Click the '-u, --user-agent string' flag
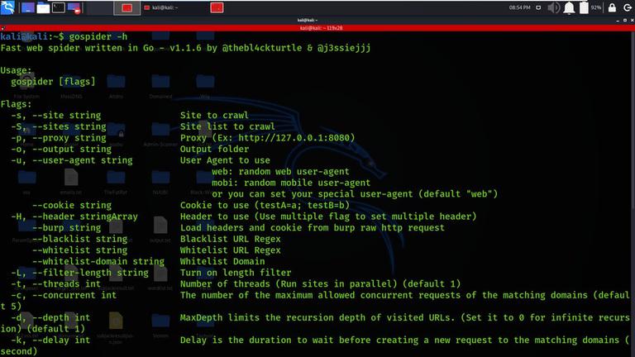This screenshot has height=357, width=635. pyautogui.click(x=72, y=160)
